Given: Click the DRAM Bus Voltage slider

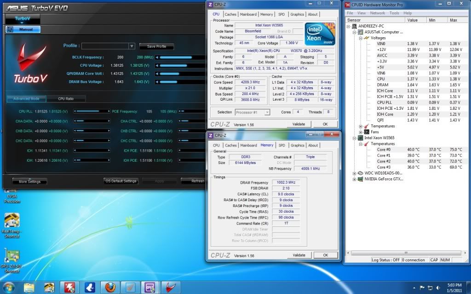Looking at the screenshot, I should tap(180, 82).
